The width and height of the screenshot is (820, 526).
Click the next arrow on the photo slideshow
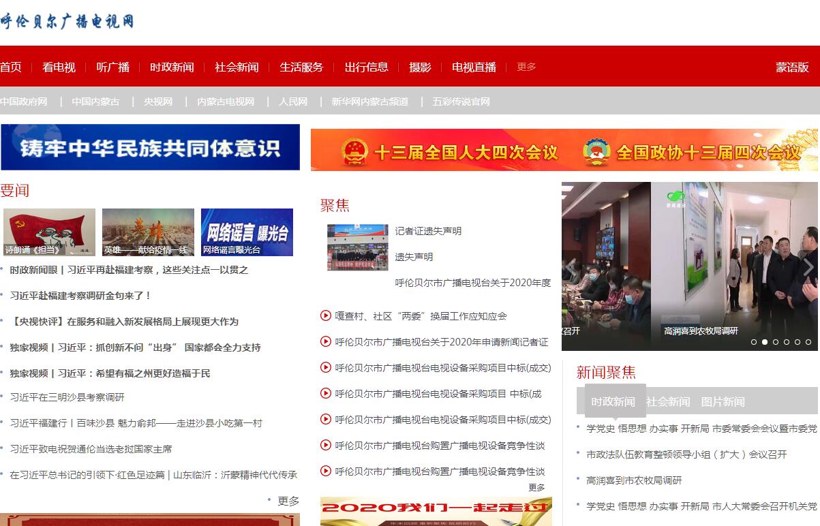coord(808,268)
